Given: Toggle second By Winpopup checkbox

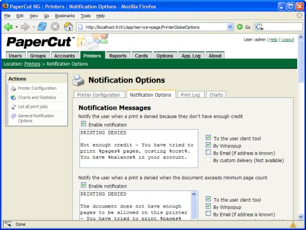Looking at the screenshot, I should tap(208, 206).
